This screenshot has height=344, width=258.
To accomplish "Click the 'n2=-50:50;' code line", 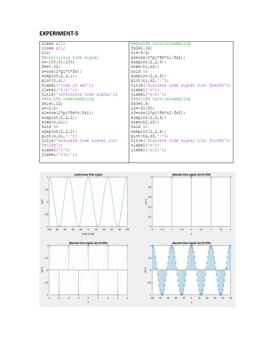I will [x=142, y=109].
